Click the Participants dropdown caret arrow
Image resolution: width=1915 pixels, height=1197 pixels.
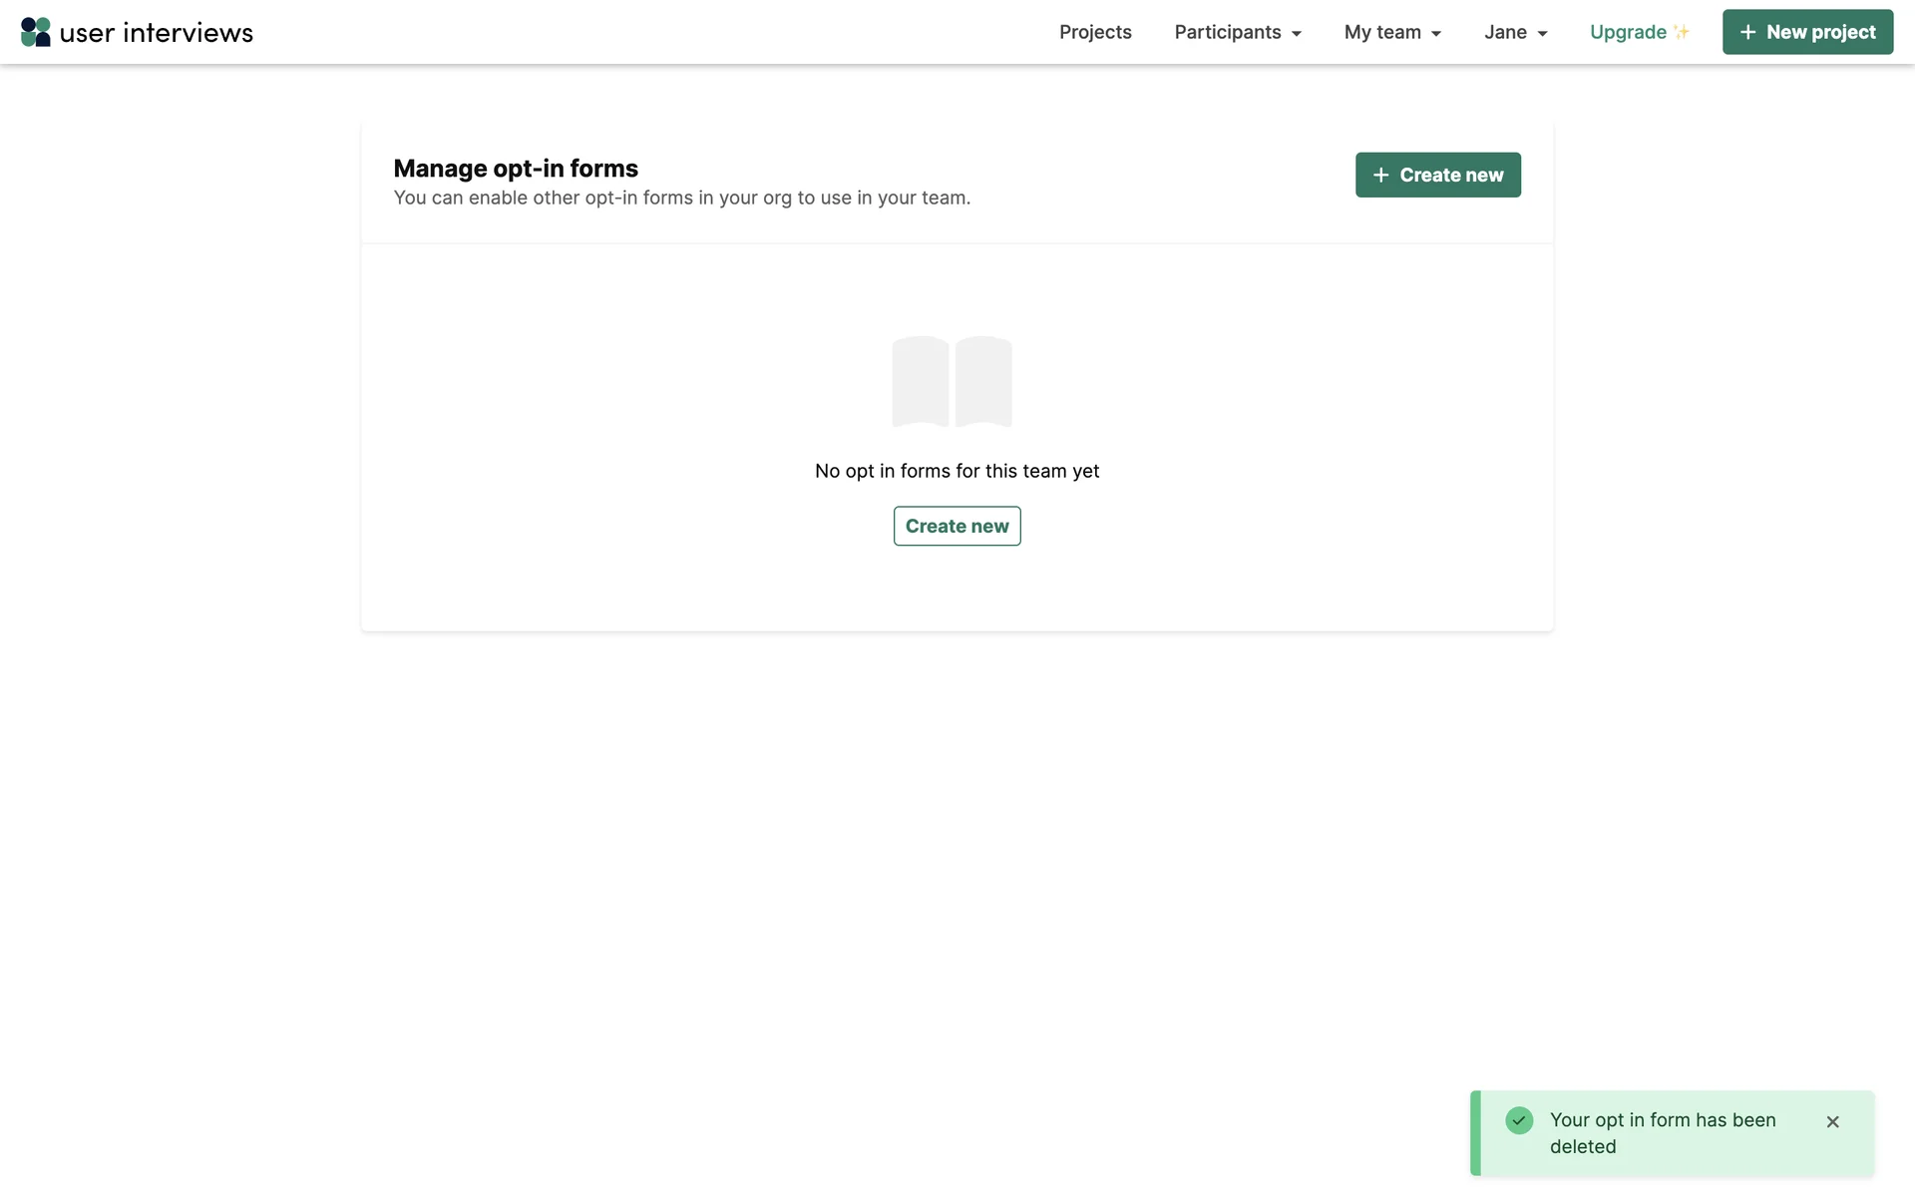1297,34
